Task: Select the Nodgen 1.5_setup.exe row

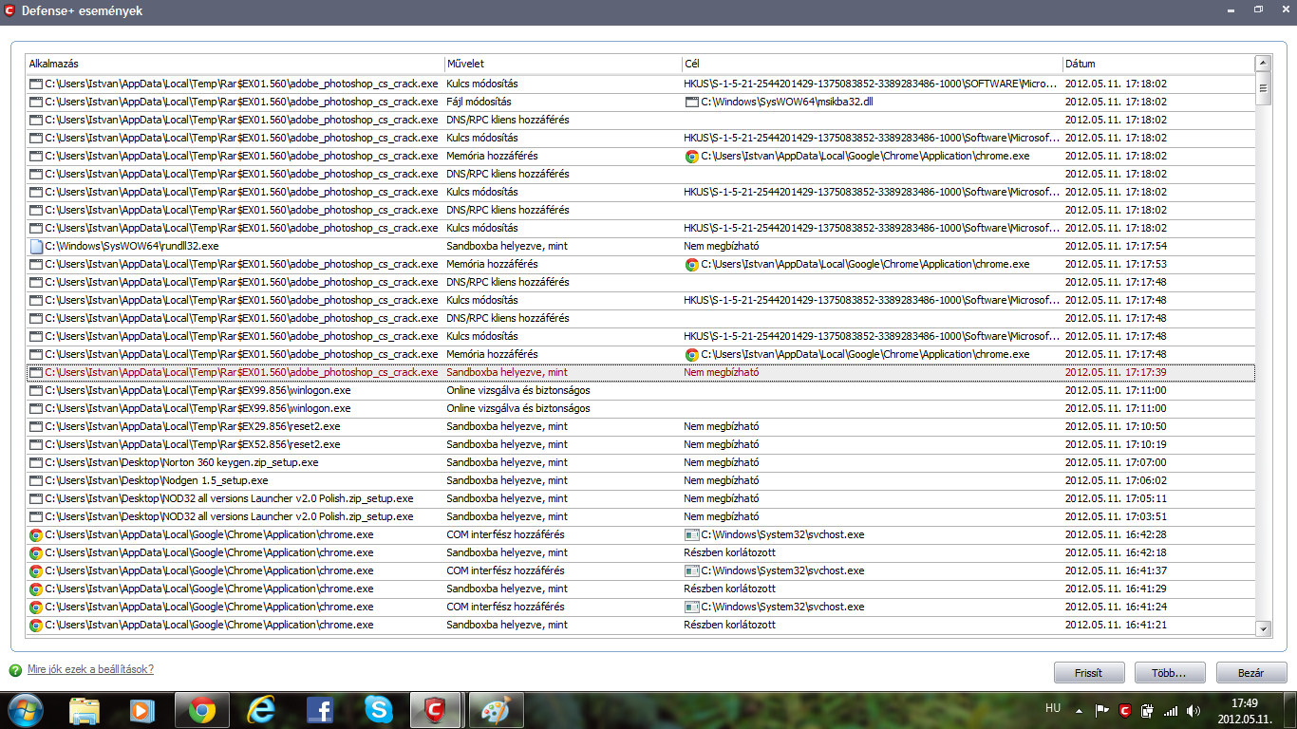Action: coord(641,480)
